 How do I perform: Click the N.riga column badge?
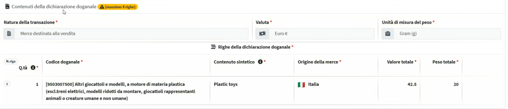(x=11, y=61)
